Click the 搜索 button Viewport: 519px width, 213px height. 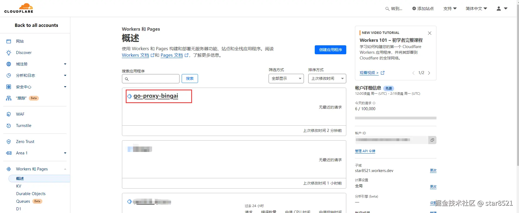pyautogui.click(x=190, y=78)
